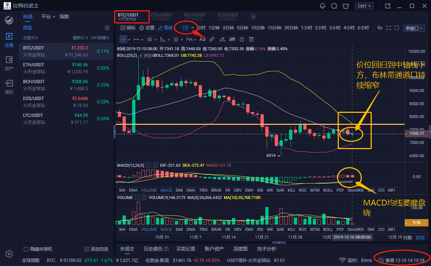Toggle 画线 drawing mode
The image size is (431, 266).
pos(165,28)
